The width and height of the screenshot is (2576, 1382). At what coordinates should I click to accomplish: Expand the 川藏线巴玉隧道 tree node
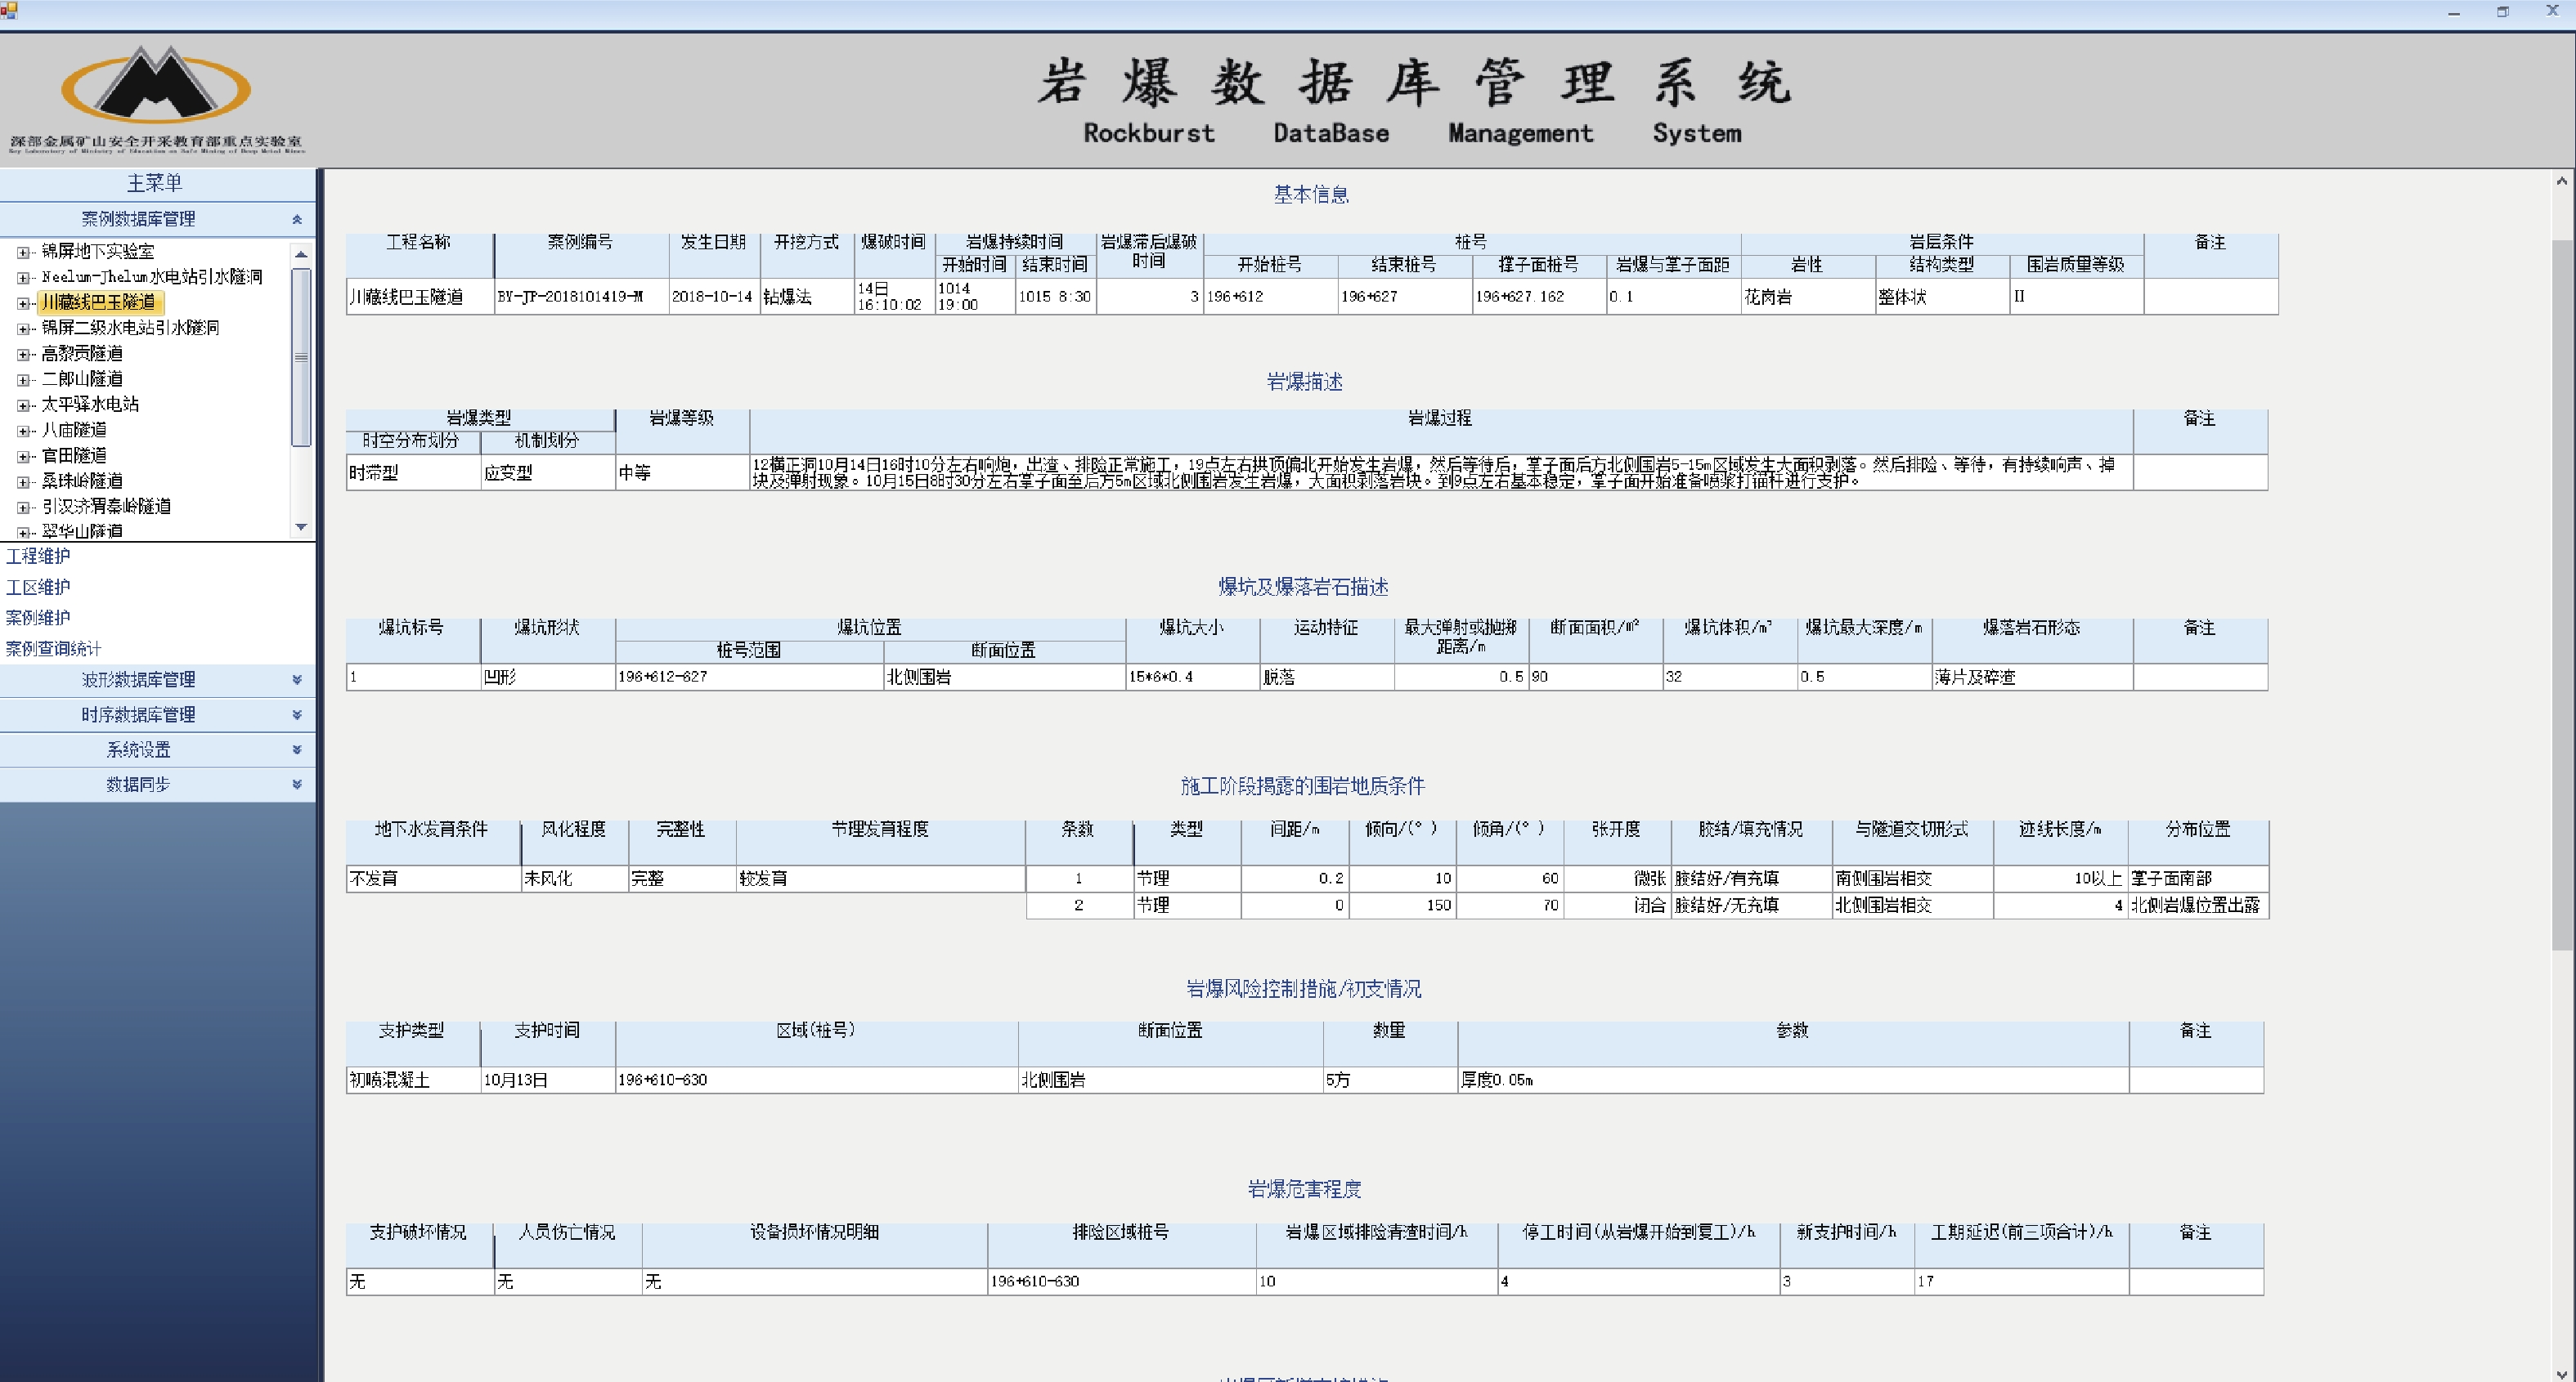click(x=22, y=302)
